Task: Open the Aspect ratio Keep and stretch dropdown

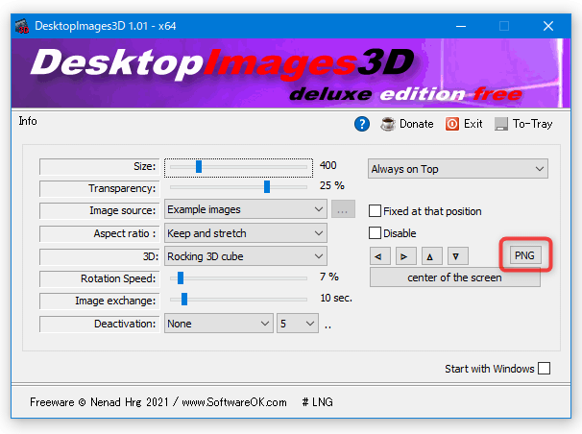Action: 245,233
